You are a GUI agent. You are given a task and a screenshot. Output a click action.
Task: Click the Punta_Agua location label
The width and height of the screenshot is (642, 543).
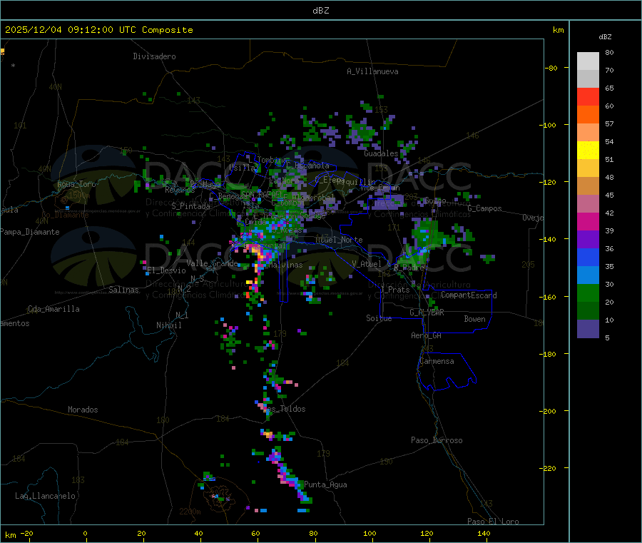(325, 485)
